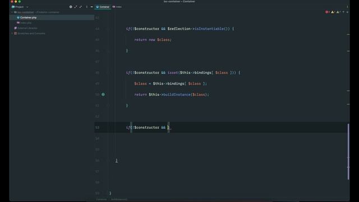
Task: Expand all items in Project tree
Action: coord(76,7)
